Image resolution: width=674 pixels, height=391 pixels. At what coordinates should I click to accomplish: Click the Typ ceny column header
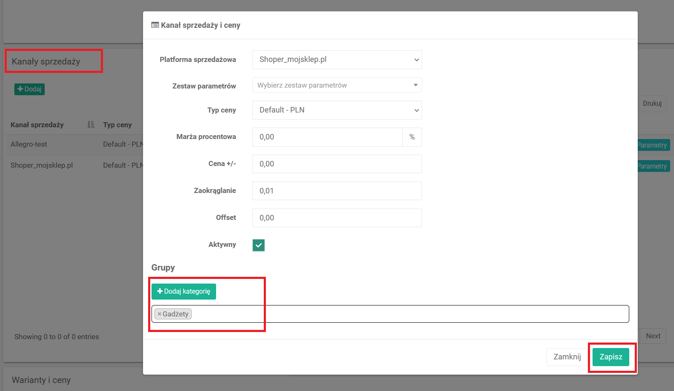click(x=117, y=125)
